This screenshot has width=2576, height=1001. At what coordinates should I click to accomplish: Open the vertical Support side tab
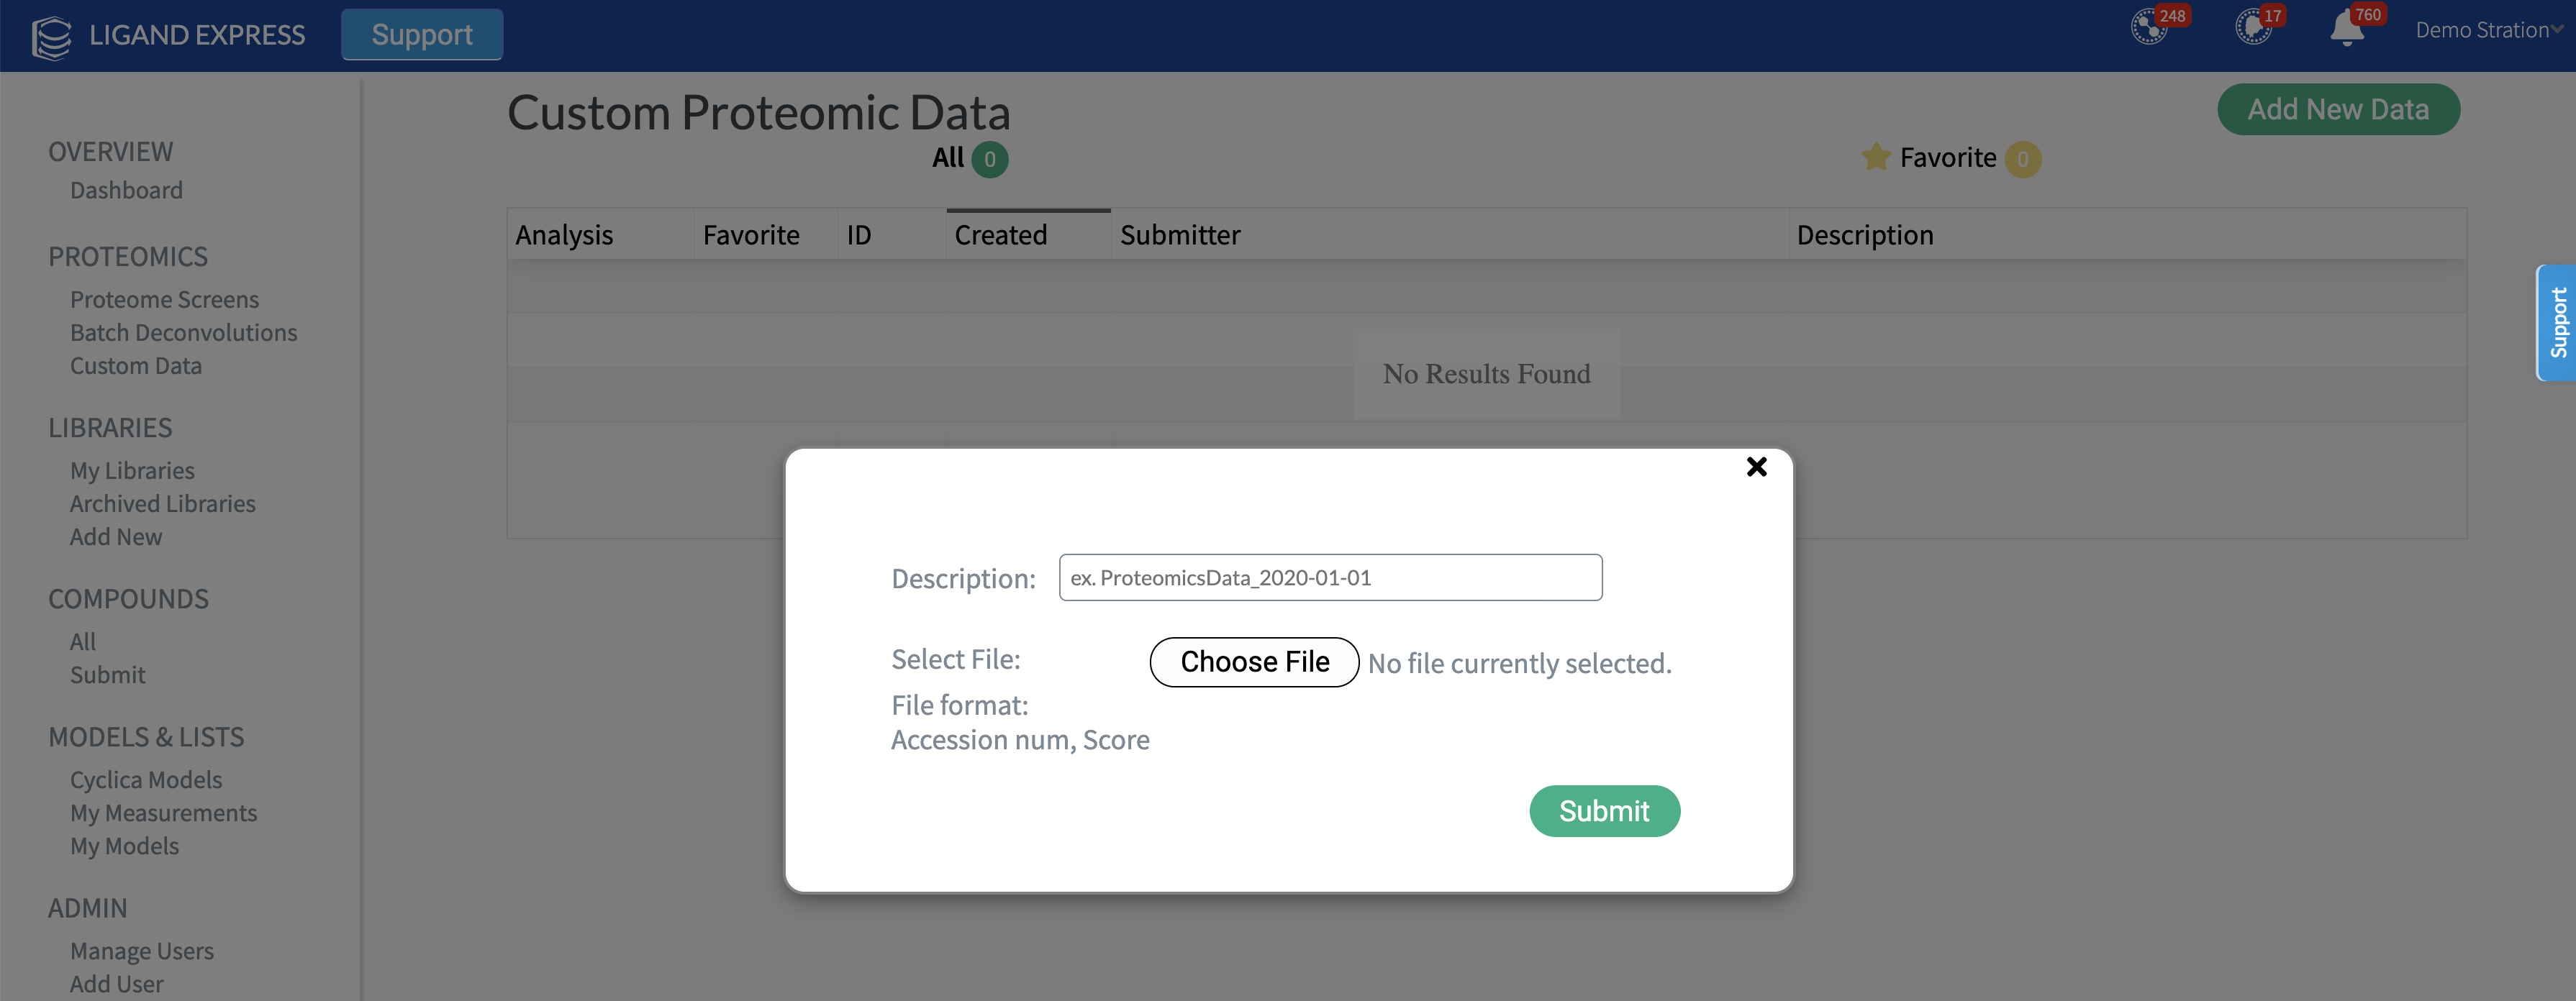pos(2557,323)
